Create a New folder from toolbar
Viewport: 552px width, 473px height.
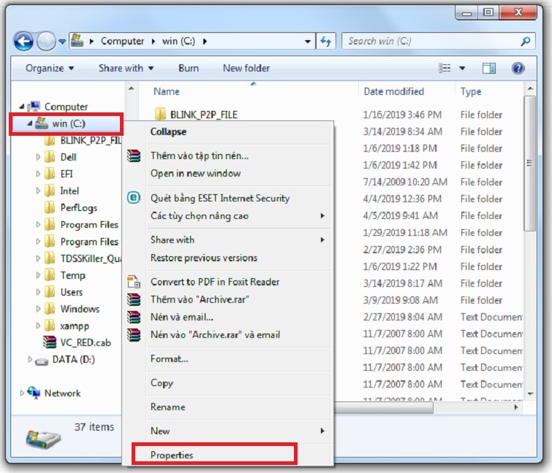(x=246, y=68)
